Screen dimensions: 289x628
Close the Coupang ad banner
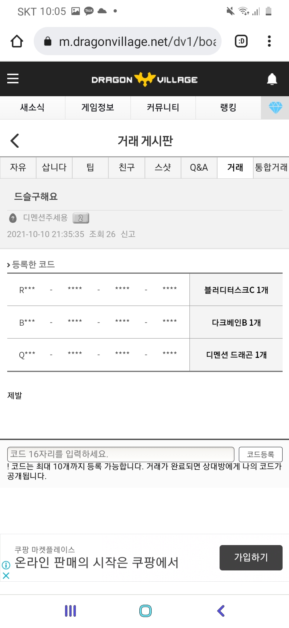(x=6, y=576)
